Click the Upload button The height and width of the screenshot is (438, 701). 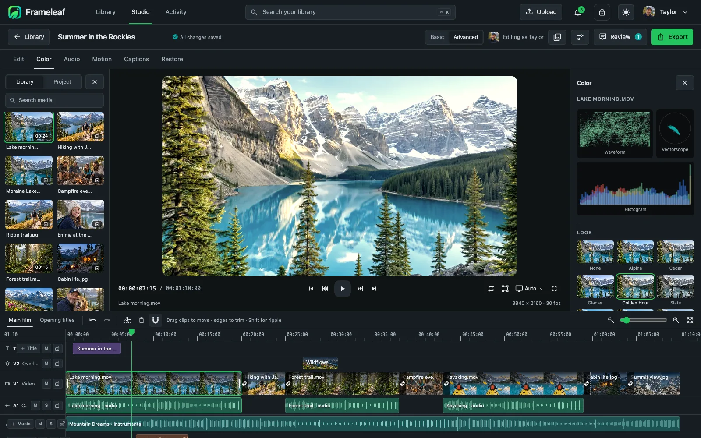click(541, 12)
